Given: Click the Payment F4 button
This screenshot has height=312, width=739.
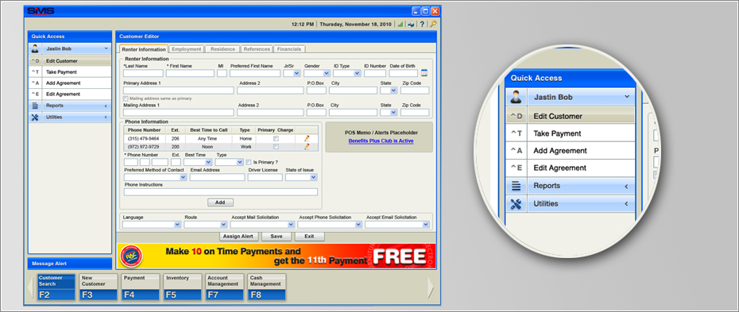Looking at the screenshot, I should (141, 287).
